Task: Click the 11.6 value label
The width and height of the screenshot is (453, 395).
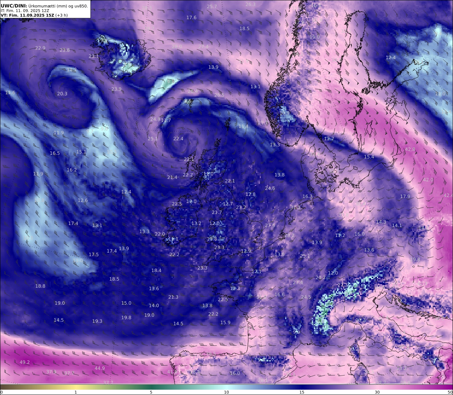Action: [x=10, y=92]
